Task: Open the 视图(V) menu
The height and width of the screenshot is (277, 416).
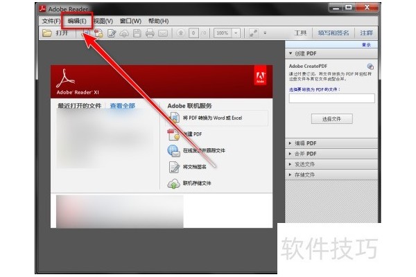Action: (x=103, y=21)
